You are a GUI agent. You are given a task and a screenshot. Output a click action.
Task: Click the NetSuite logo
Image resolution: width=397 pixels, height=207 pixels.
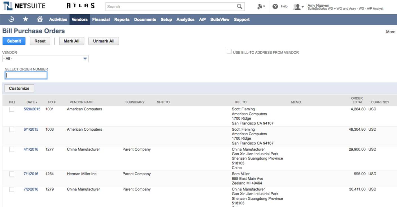(24, 6)
